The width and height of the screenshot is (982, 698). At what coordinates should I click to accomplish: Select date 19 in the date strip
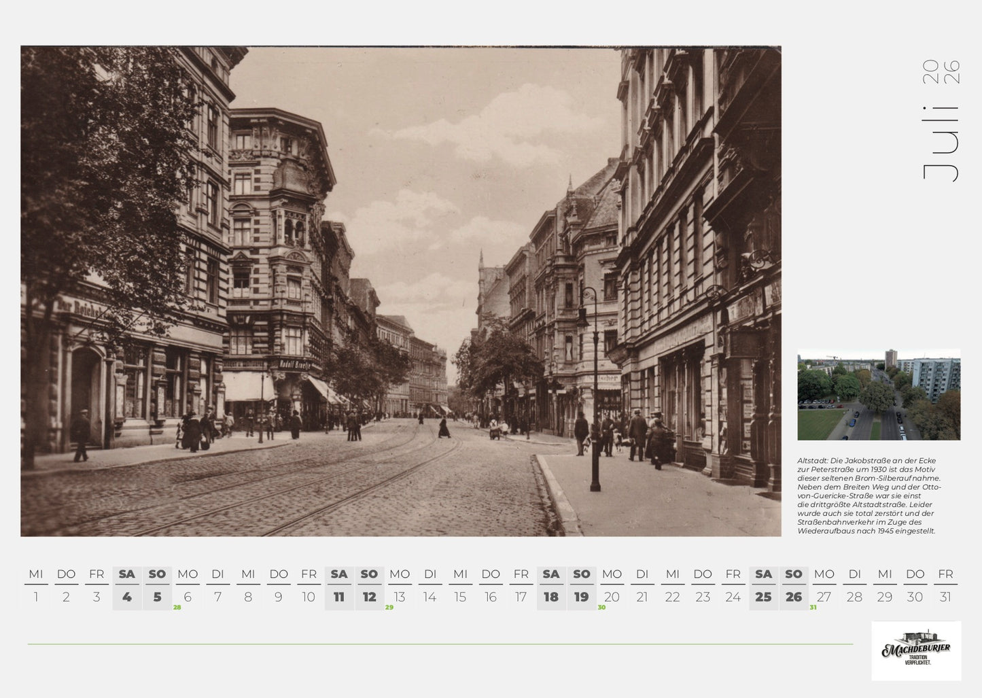pyautogui.click(x=582, y=597)
